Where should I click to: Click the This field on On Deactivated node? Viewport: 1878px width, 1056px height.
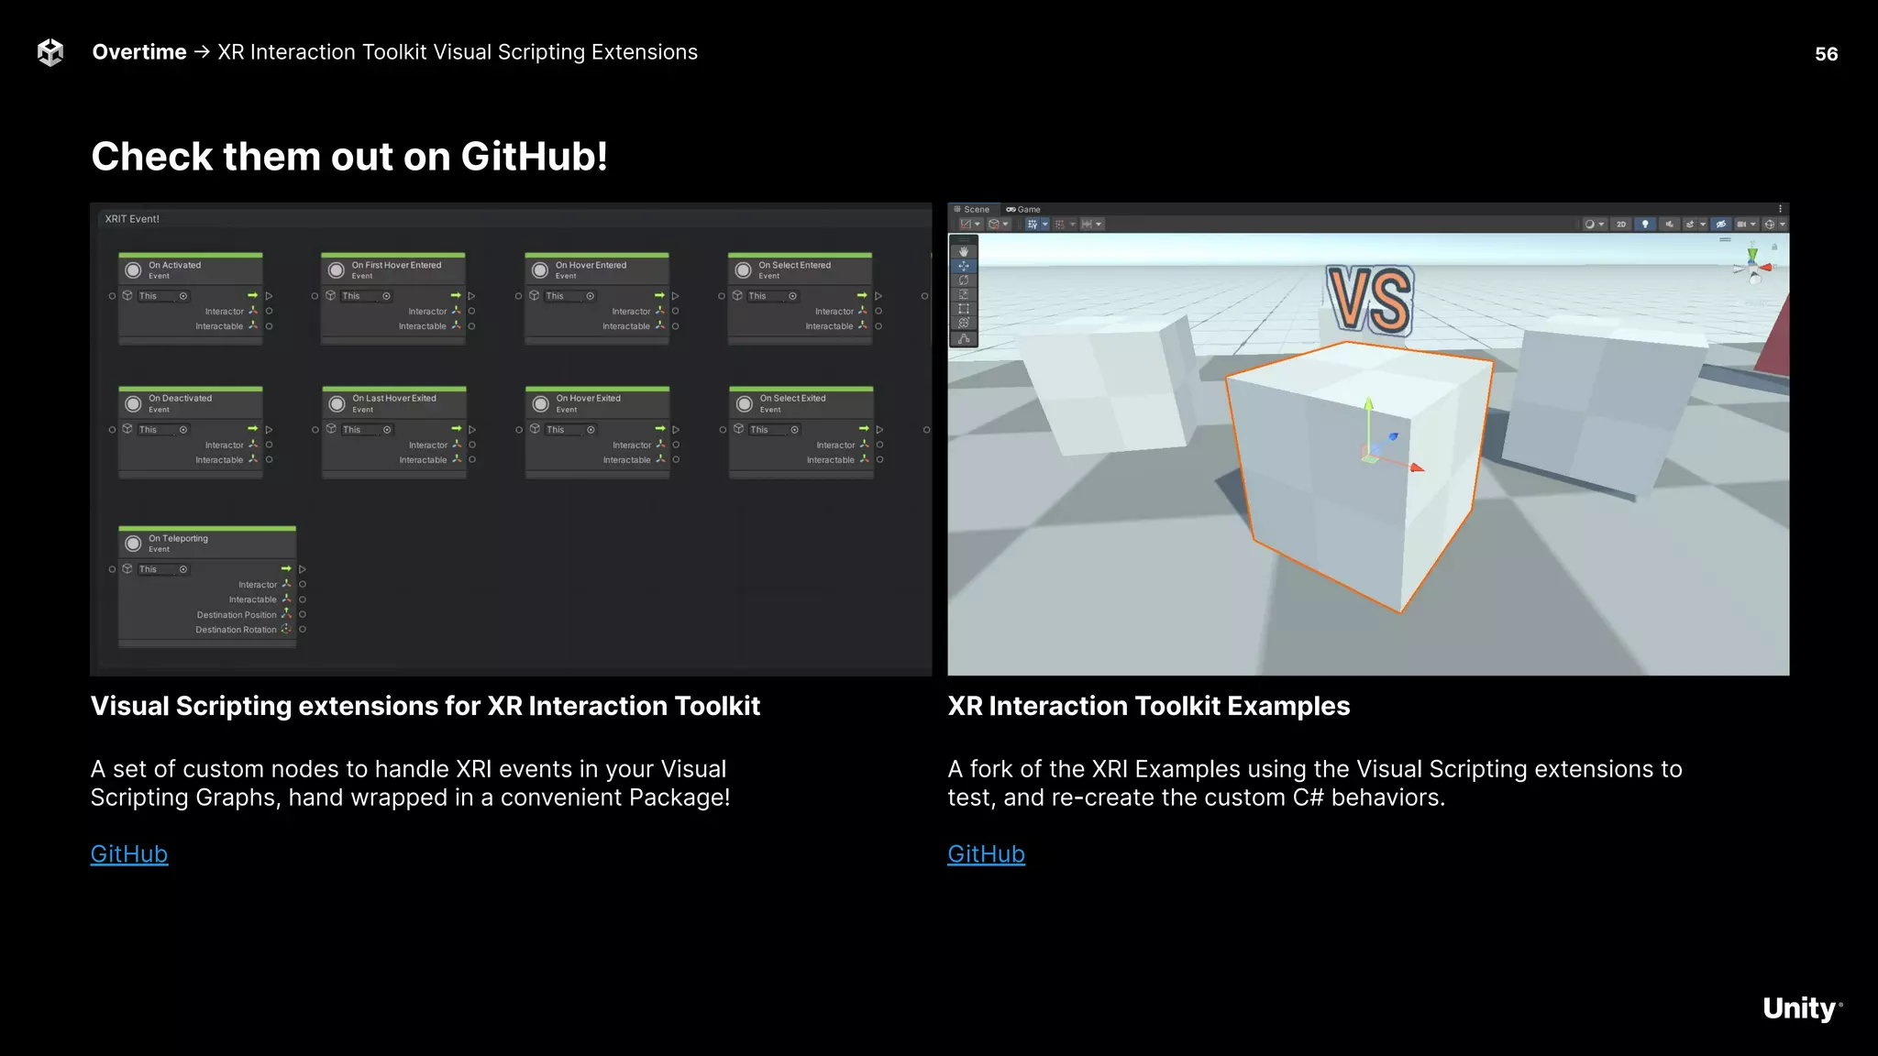163,430
